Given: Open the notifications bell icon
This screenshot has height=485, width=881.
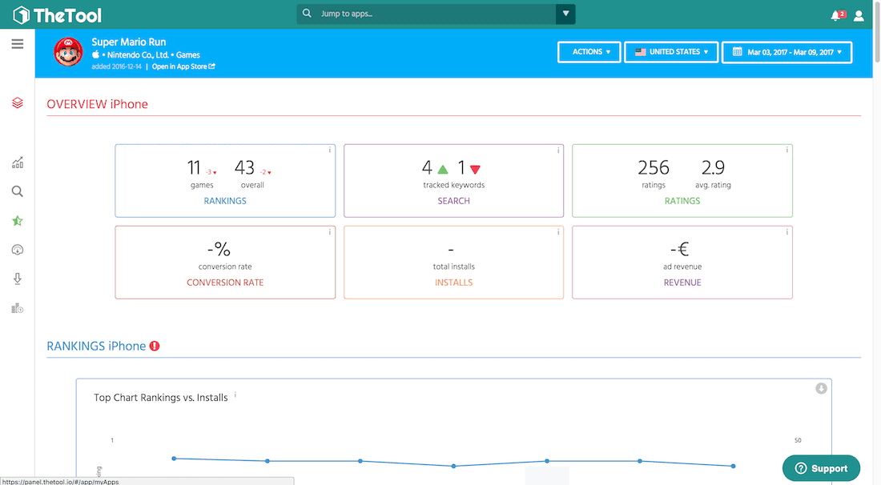Looking at the screenshot, I should [x=837, y=15].
